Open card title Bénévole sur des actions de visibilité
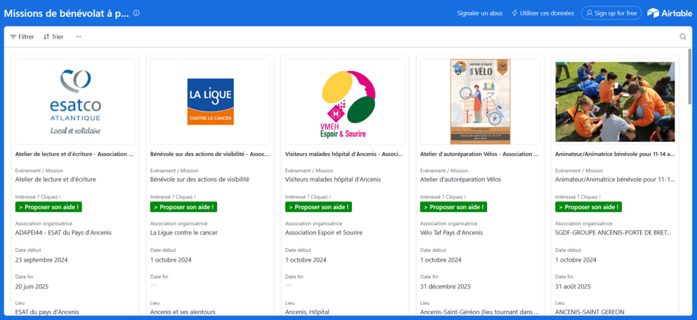Viewport: 697px width, 320px height. (x=210, y=155)
